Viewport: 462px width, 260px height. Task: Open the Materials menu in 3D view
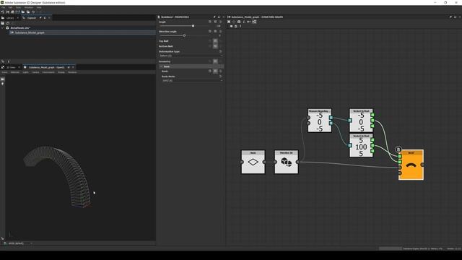[x=15, y=72]
